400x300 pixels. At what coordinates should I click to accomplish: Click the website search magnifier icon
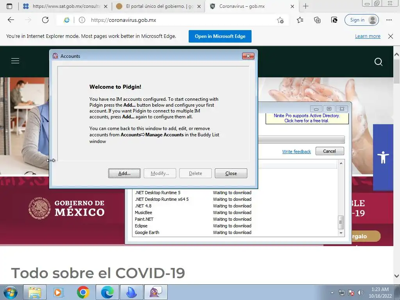tap(378, 62)
